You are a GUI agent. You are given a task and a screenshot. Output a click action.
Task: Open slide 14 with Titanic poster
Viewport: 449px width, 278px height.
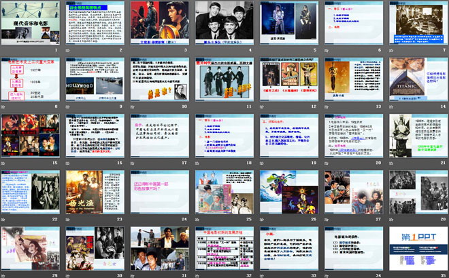(417, 80)
